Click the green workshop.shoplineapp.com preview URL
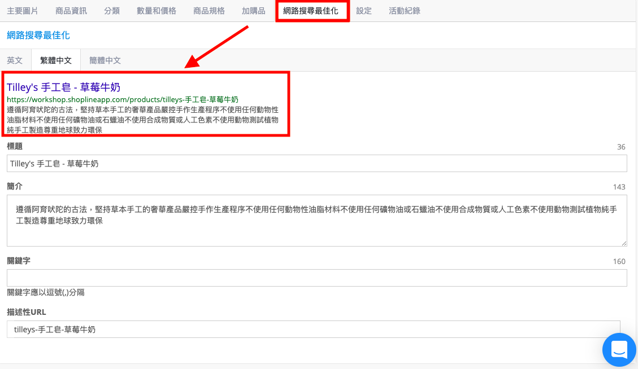The width and height of the screenshot is (638, 369). [x=123, y=99]
